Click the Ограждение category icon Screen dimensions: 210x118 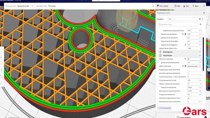160,52
